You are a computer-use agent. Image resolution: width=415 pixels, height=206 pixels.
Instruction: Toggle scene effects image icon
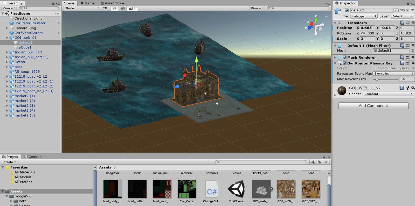pos(131,8)
